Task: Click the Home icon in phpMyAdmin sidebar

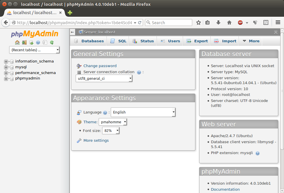Action: 17,42
